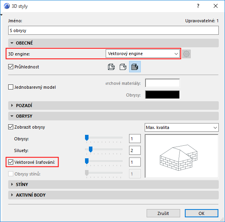The height and width of the screenshot is (222, 225).
Task: Click the black Obrysy color swatch
Action: coord(163,95)
